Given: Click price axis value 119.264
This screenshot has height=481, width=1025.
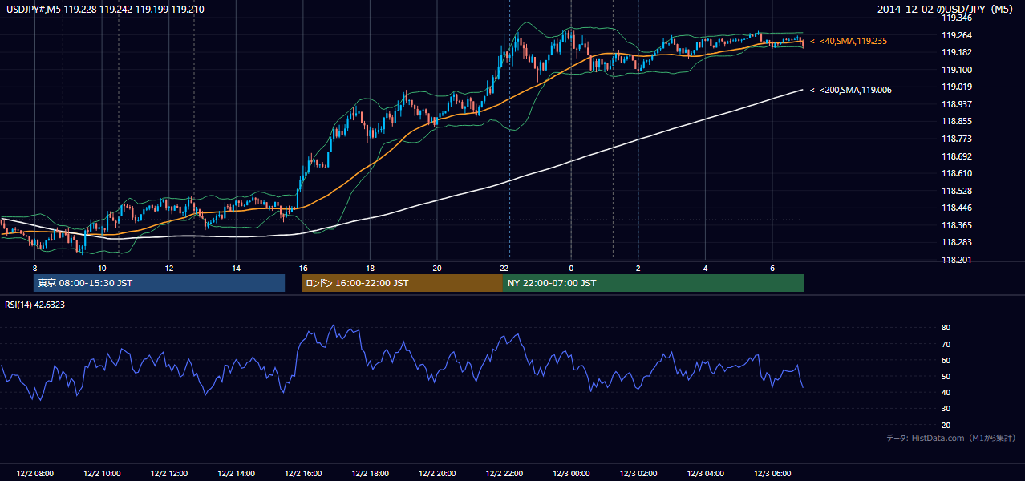Looking at the screenshot, I should 956,35.
